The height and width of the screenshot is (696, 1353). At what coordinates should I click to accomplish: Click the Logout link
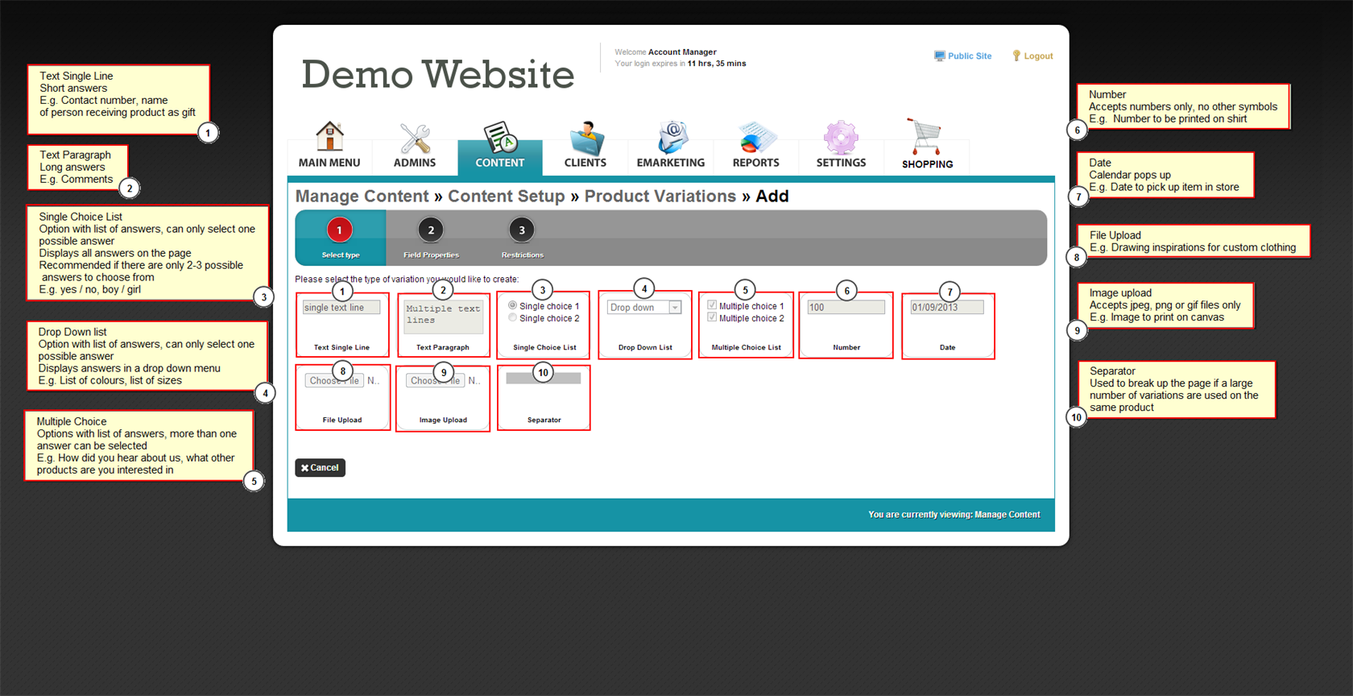pyautogui.click(x=1037, y=56)
